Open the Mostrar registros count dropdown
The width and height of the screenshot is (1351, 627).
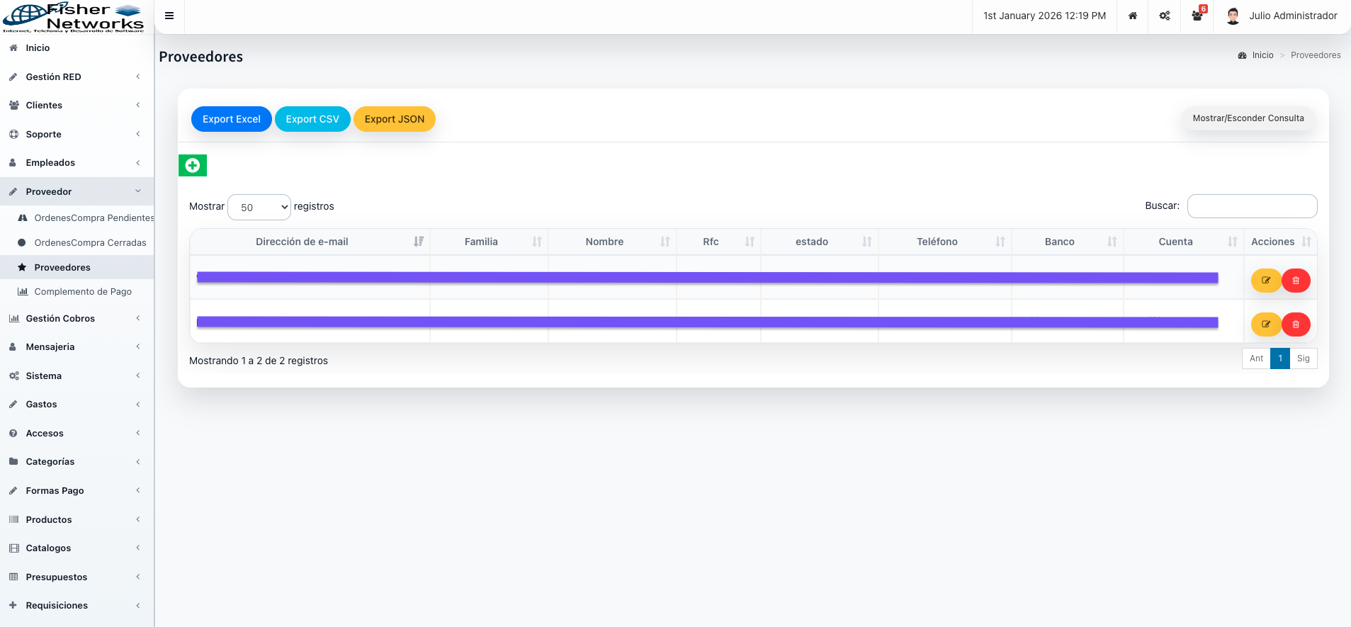tap(259, 207)
